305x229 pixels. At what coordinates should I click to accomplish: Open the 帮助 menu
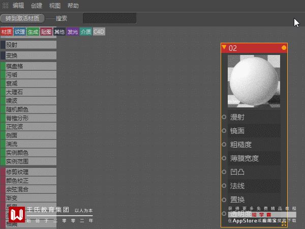[x=73, y=6]
